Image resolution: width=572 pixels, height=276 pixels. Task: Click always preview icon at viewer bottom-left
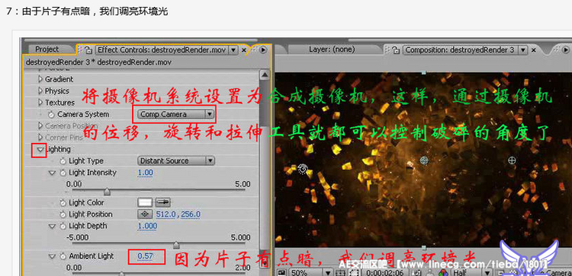coord(281,272)
